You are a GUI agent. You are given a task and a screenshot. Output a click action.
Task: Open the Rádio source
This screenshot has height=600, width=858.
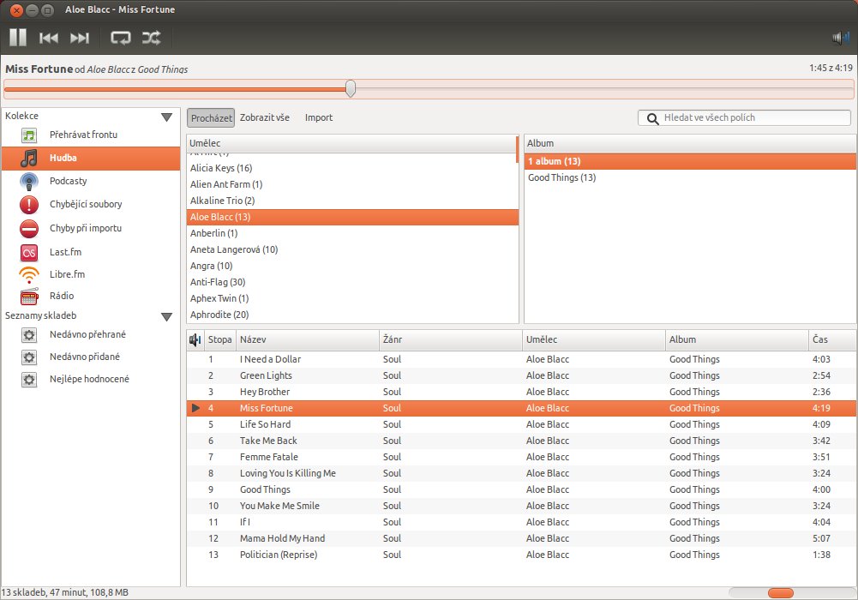pyautogui.click(x=62, y=296)
